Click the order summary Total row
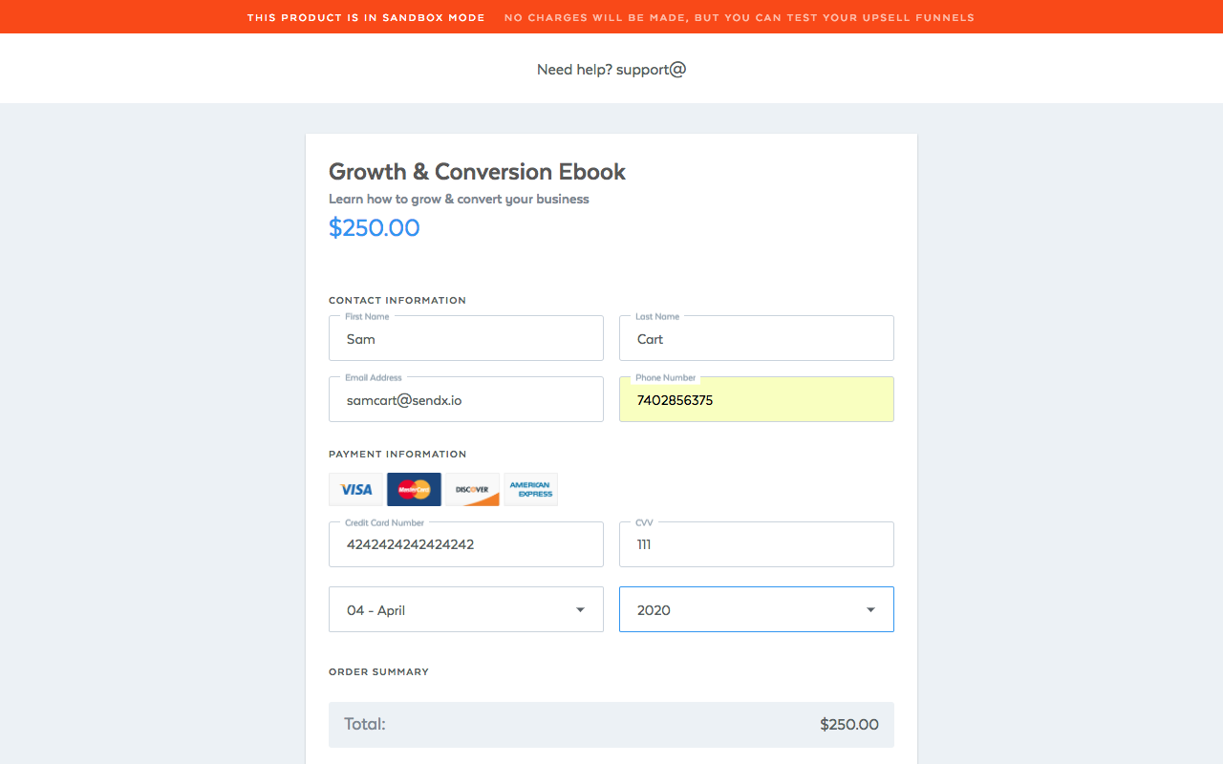Viewport: 1223px width, 764px height. 611,725
